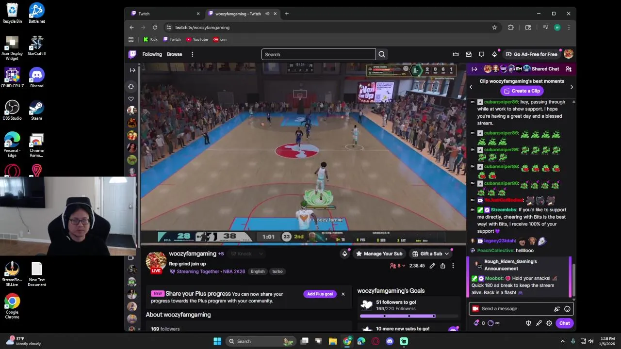Click the followers goal progress bar
The height and width of the screenshot is (349, 621).
point(409,316)
